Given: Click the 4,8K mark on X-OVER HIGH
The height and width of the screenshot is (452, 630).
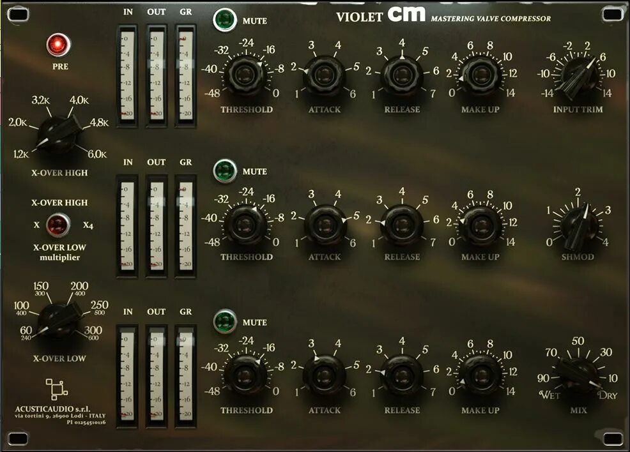Looking at the screenshot, I should point(99,122).
